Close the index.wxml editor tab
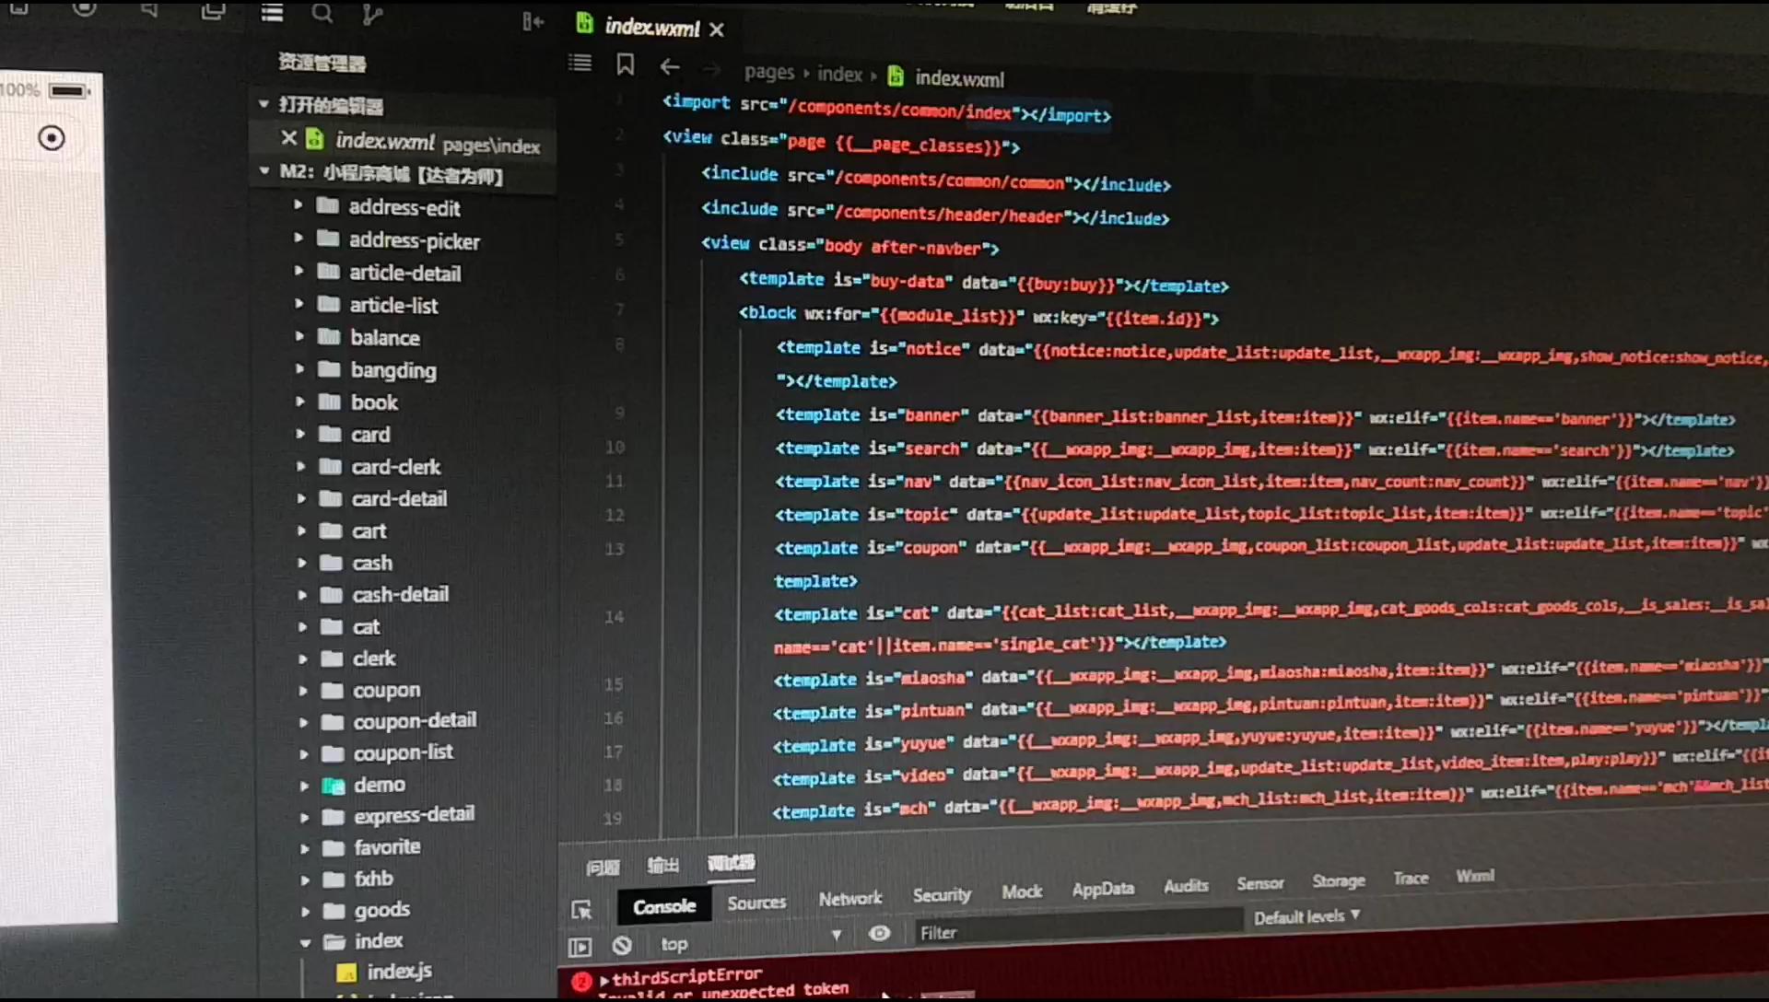The image size is (1769, 1002). [x=717, y=29]
